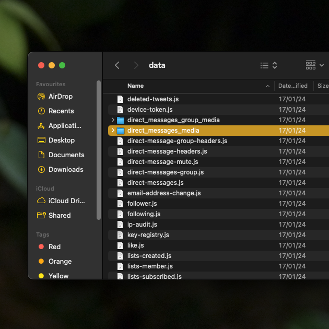Select the Orange tag

pos(60,261)
